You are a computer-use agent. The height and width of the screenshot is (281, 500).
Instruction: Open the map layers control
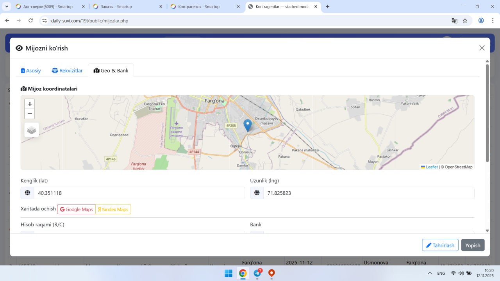[32, 130]
